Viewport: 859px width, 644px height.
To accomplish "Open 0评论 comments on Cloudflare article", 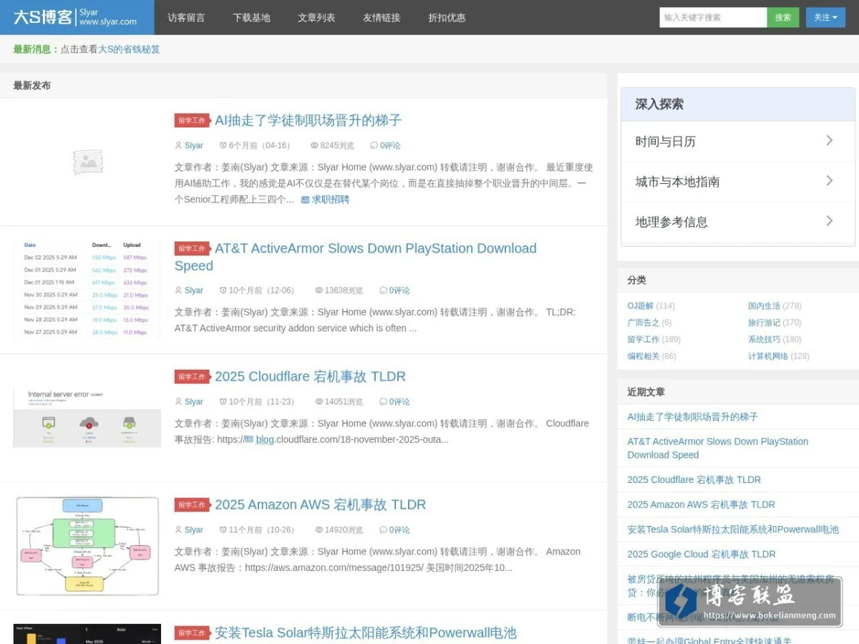I will 399,401.
